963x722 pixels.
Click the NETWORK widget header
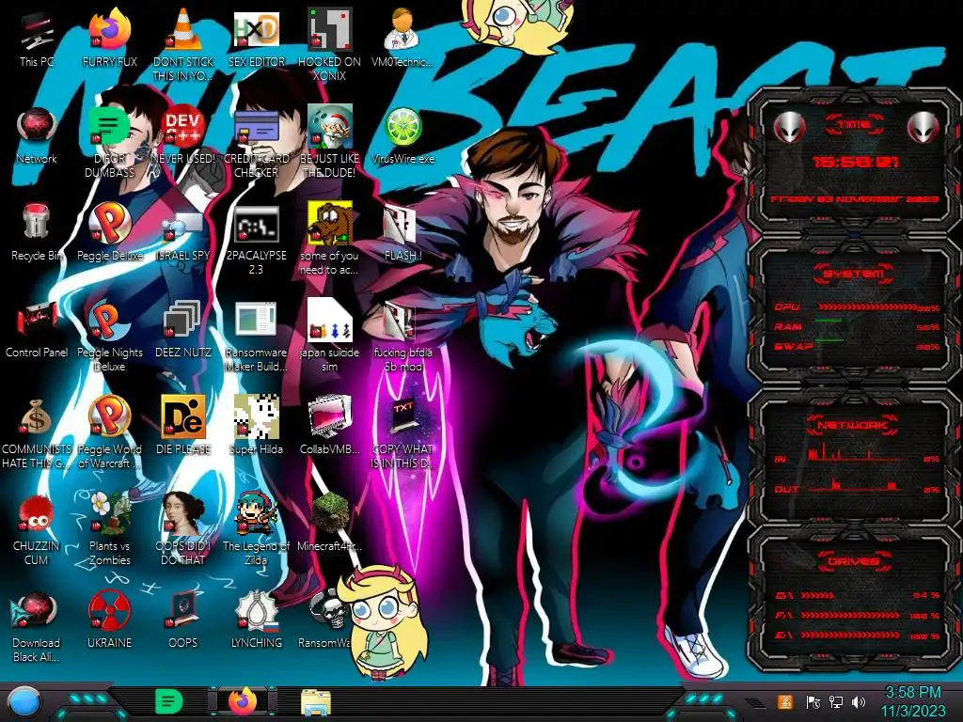pos(854,425)
